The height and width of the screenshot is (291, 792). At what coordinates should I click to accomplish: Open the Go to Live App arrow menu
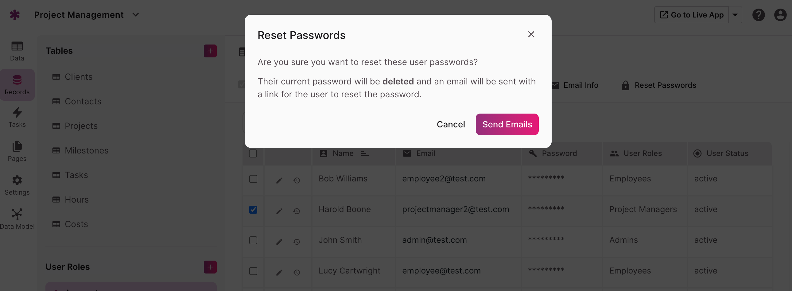point(735,15)
